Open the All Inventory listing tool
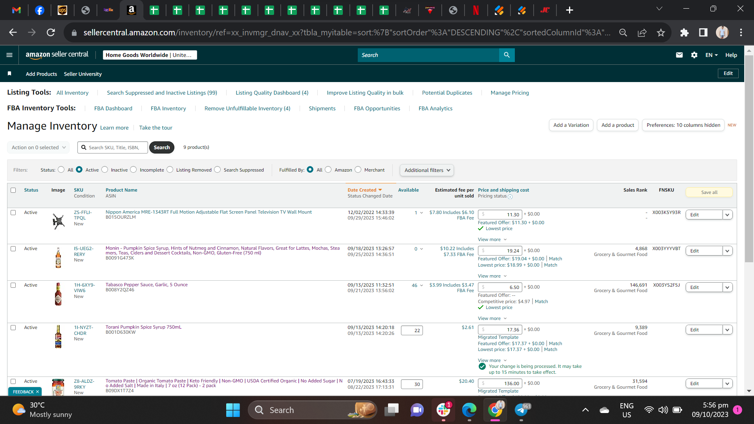The width and height of the screenshot is (754, 424). click(x=73, y=93)
